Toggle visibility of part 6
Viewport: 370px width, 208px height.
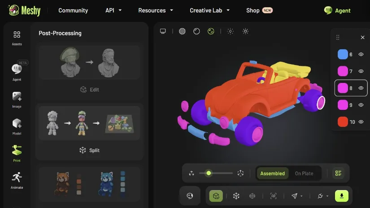tap(361, 54)
